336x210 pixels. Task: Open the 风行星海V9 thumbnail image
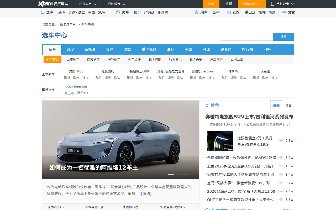coord(220,141)
